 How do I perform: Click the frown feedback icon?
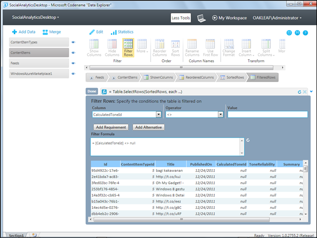click(x=297, y=33)
